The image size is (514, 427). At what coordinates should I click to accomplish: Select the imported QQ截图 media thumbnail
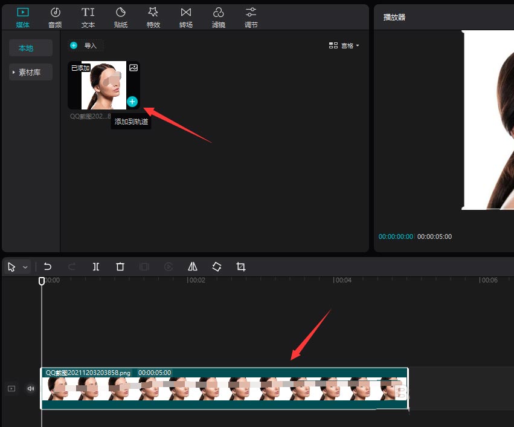click(x=103, y=85)
